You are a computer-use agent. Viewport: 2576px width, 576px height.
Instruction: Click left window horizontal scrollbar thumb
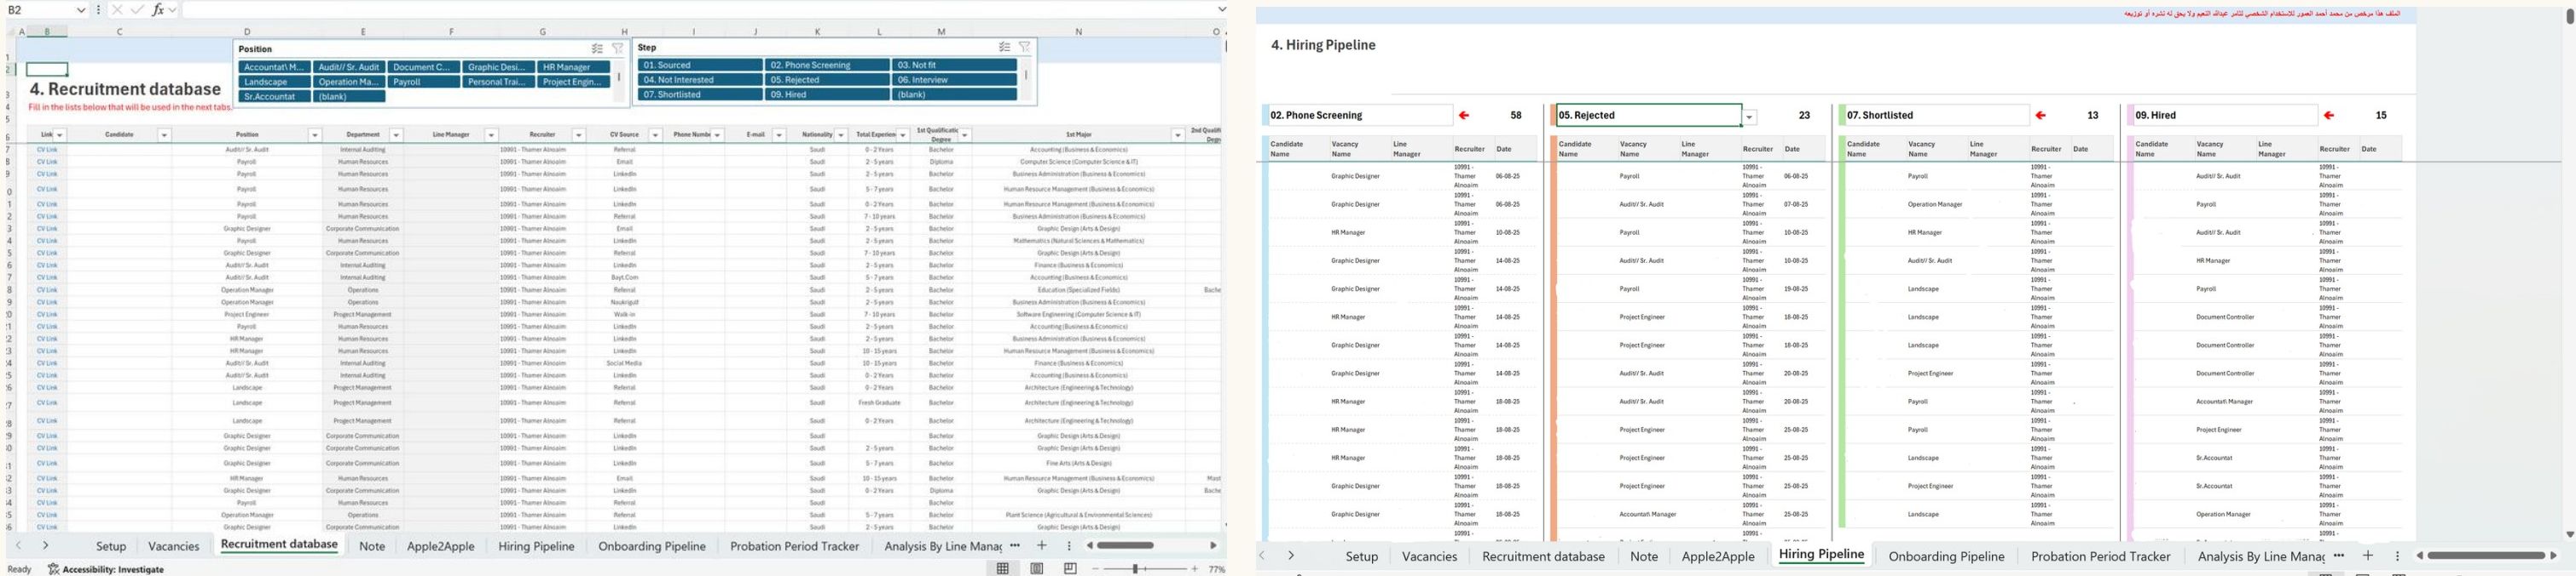pyautogui.click(x=1125, y=545)
